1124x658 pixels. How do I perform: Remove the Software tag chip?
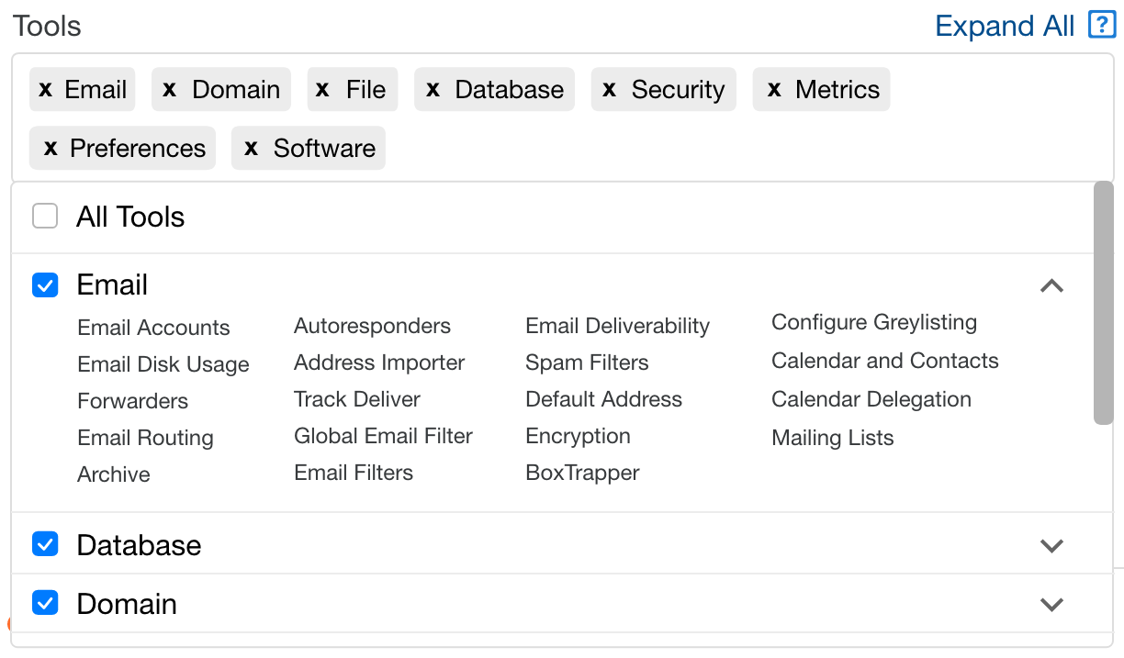tap(252, 149)
